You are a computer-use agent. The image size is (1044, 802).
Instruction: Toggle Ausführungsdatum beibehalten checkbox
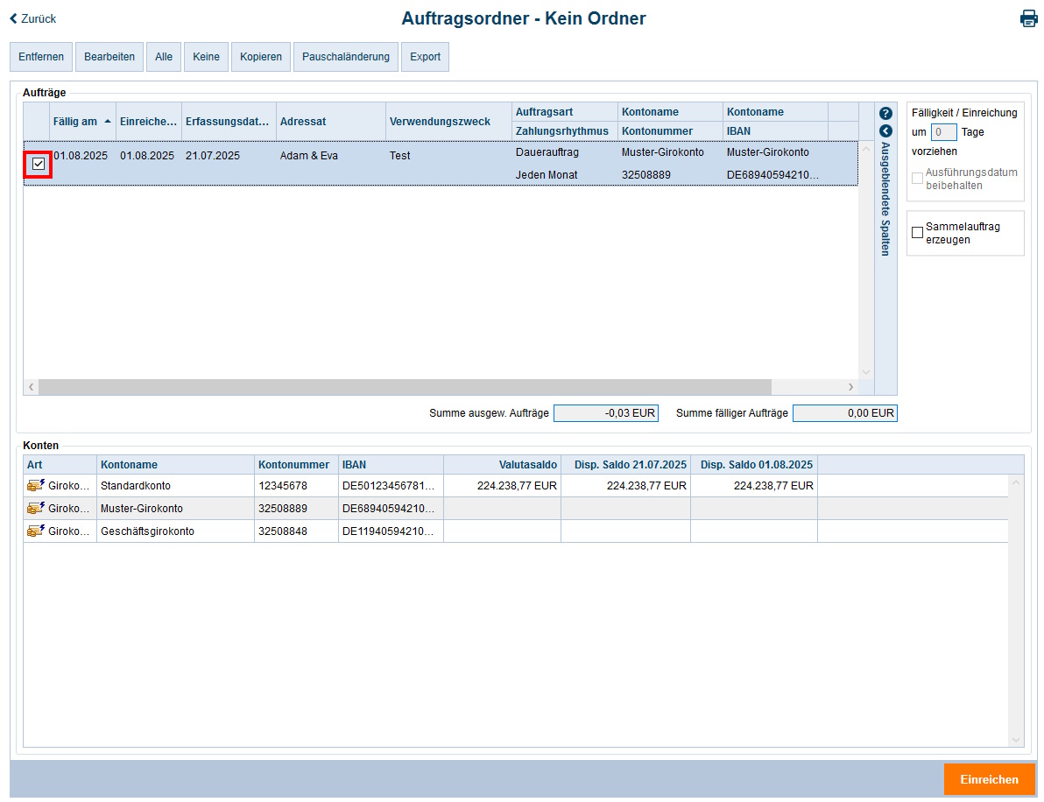(917, 179)
